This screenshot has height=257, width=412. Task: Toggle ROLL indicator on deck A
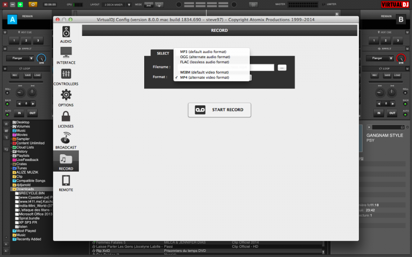coord(7,93)
